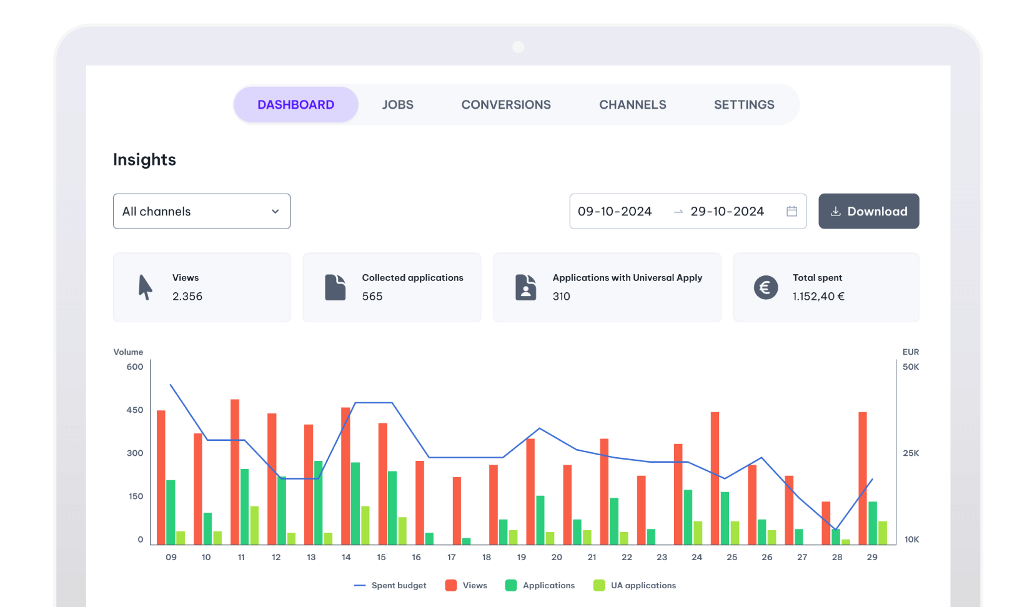
Task: Toggle the lime UA applications legend swatch
Action: click(x=599, y=585)
